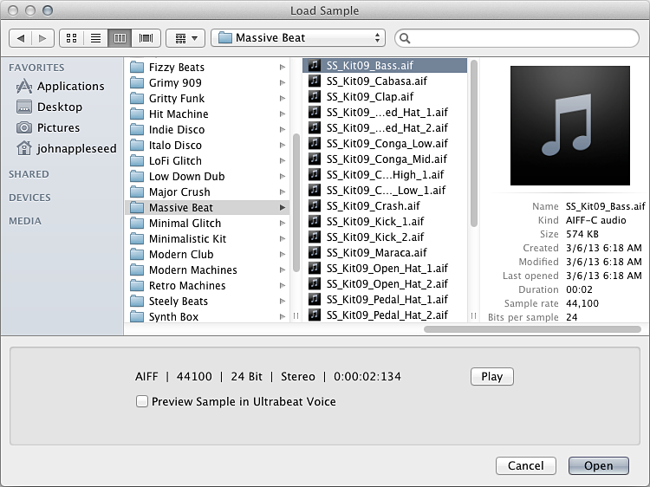Click SS_Kit09_Bass.aif file icon
The image size is (650, 487).
[x=315, y=65]
